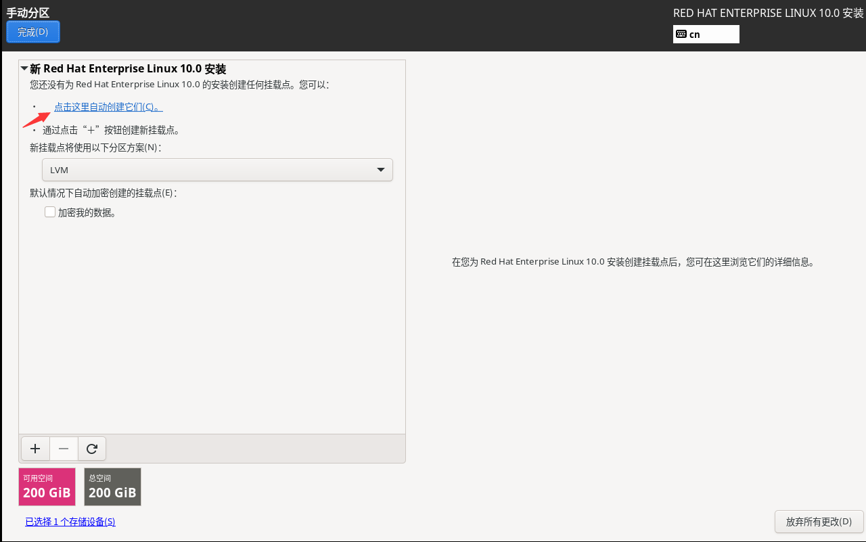Click the 新挂载点将使用以下分区方案(N) label
The image size is (866, 542).
click(95, 147)
